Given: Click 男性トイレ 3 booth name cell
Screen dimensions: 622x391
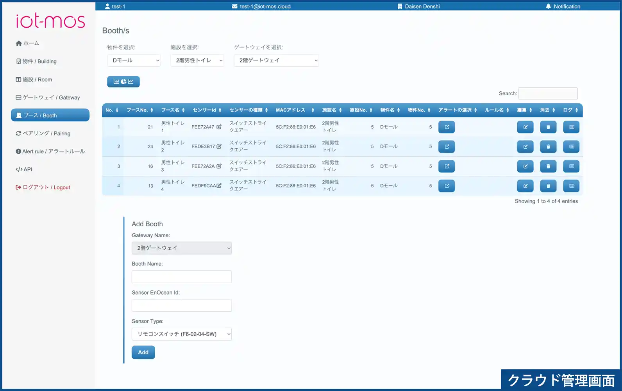Looking at the screenshot, I should [x=173, y=166].
